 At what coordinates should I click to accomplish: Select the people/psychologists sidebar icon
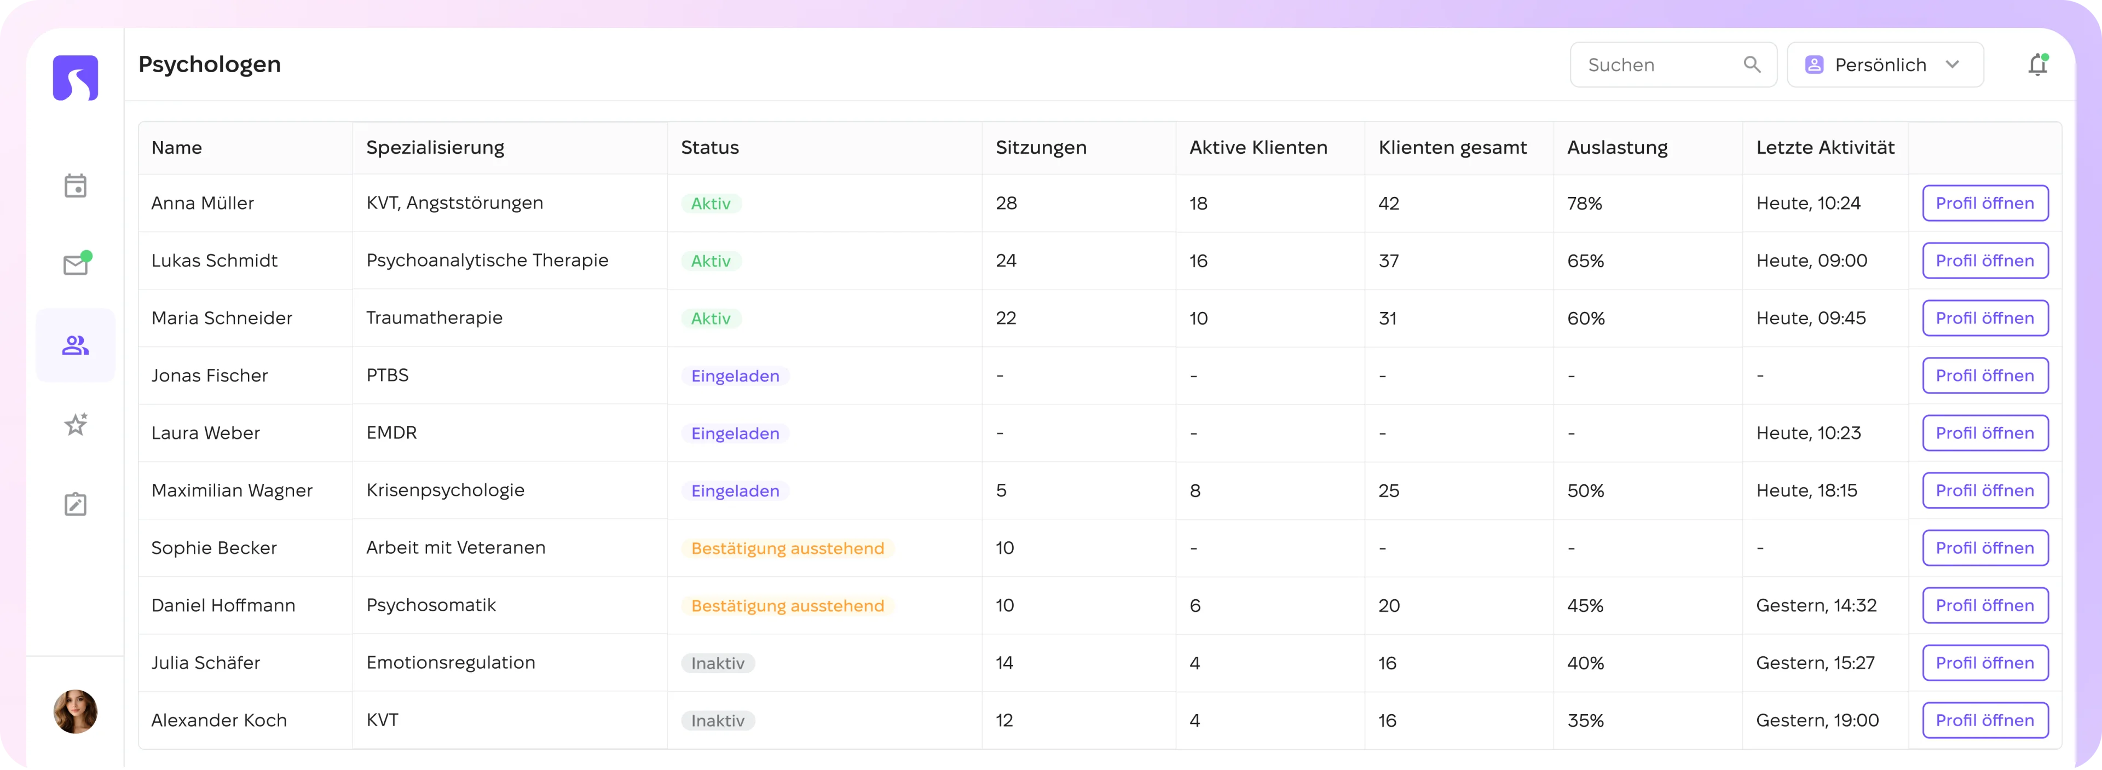click(x=75, y=346)
